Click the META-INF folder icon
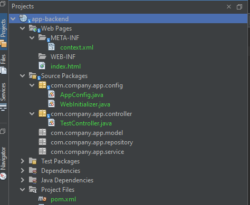 pos(42,37)
